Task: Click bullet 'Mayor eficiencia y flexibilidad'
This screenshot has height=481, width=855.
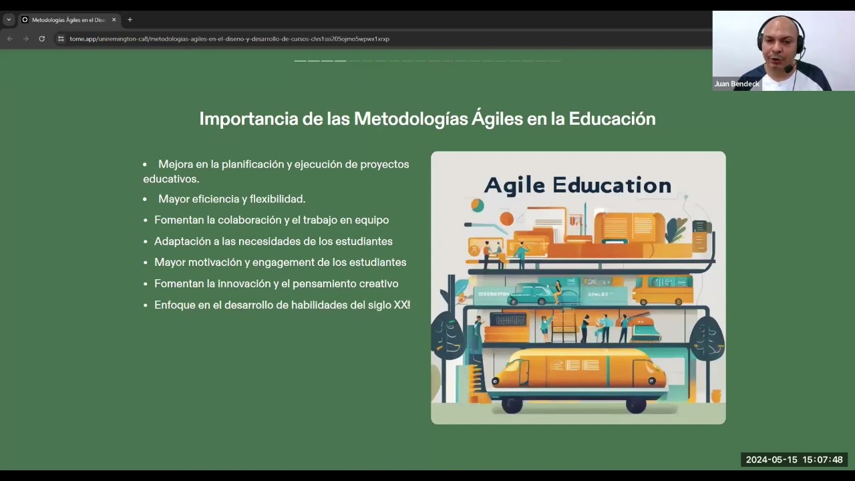Action: pyautogui.click(x=231, y=199)
